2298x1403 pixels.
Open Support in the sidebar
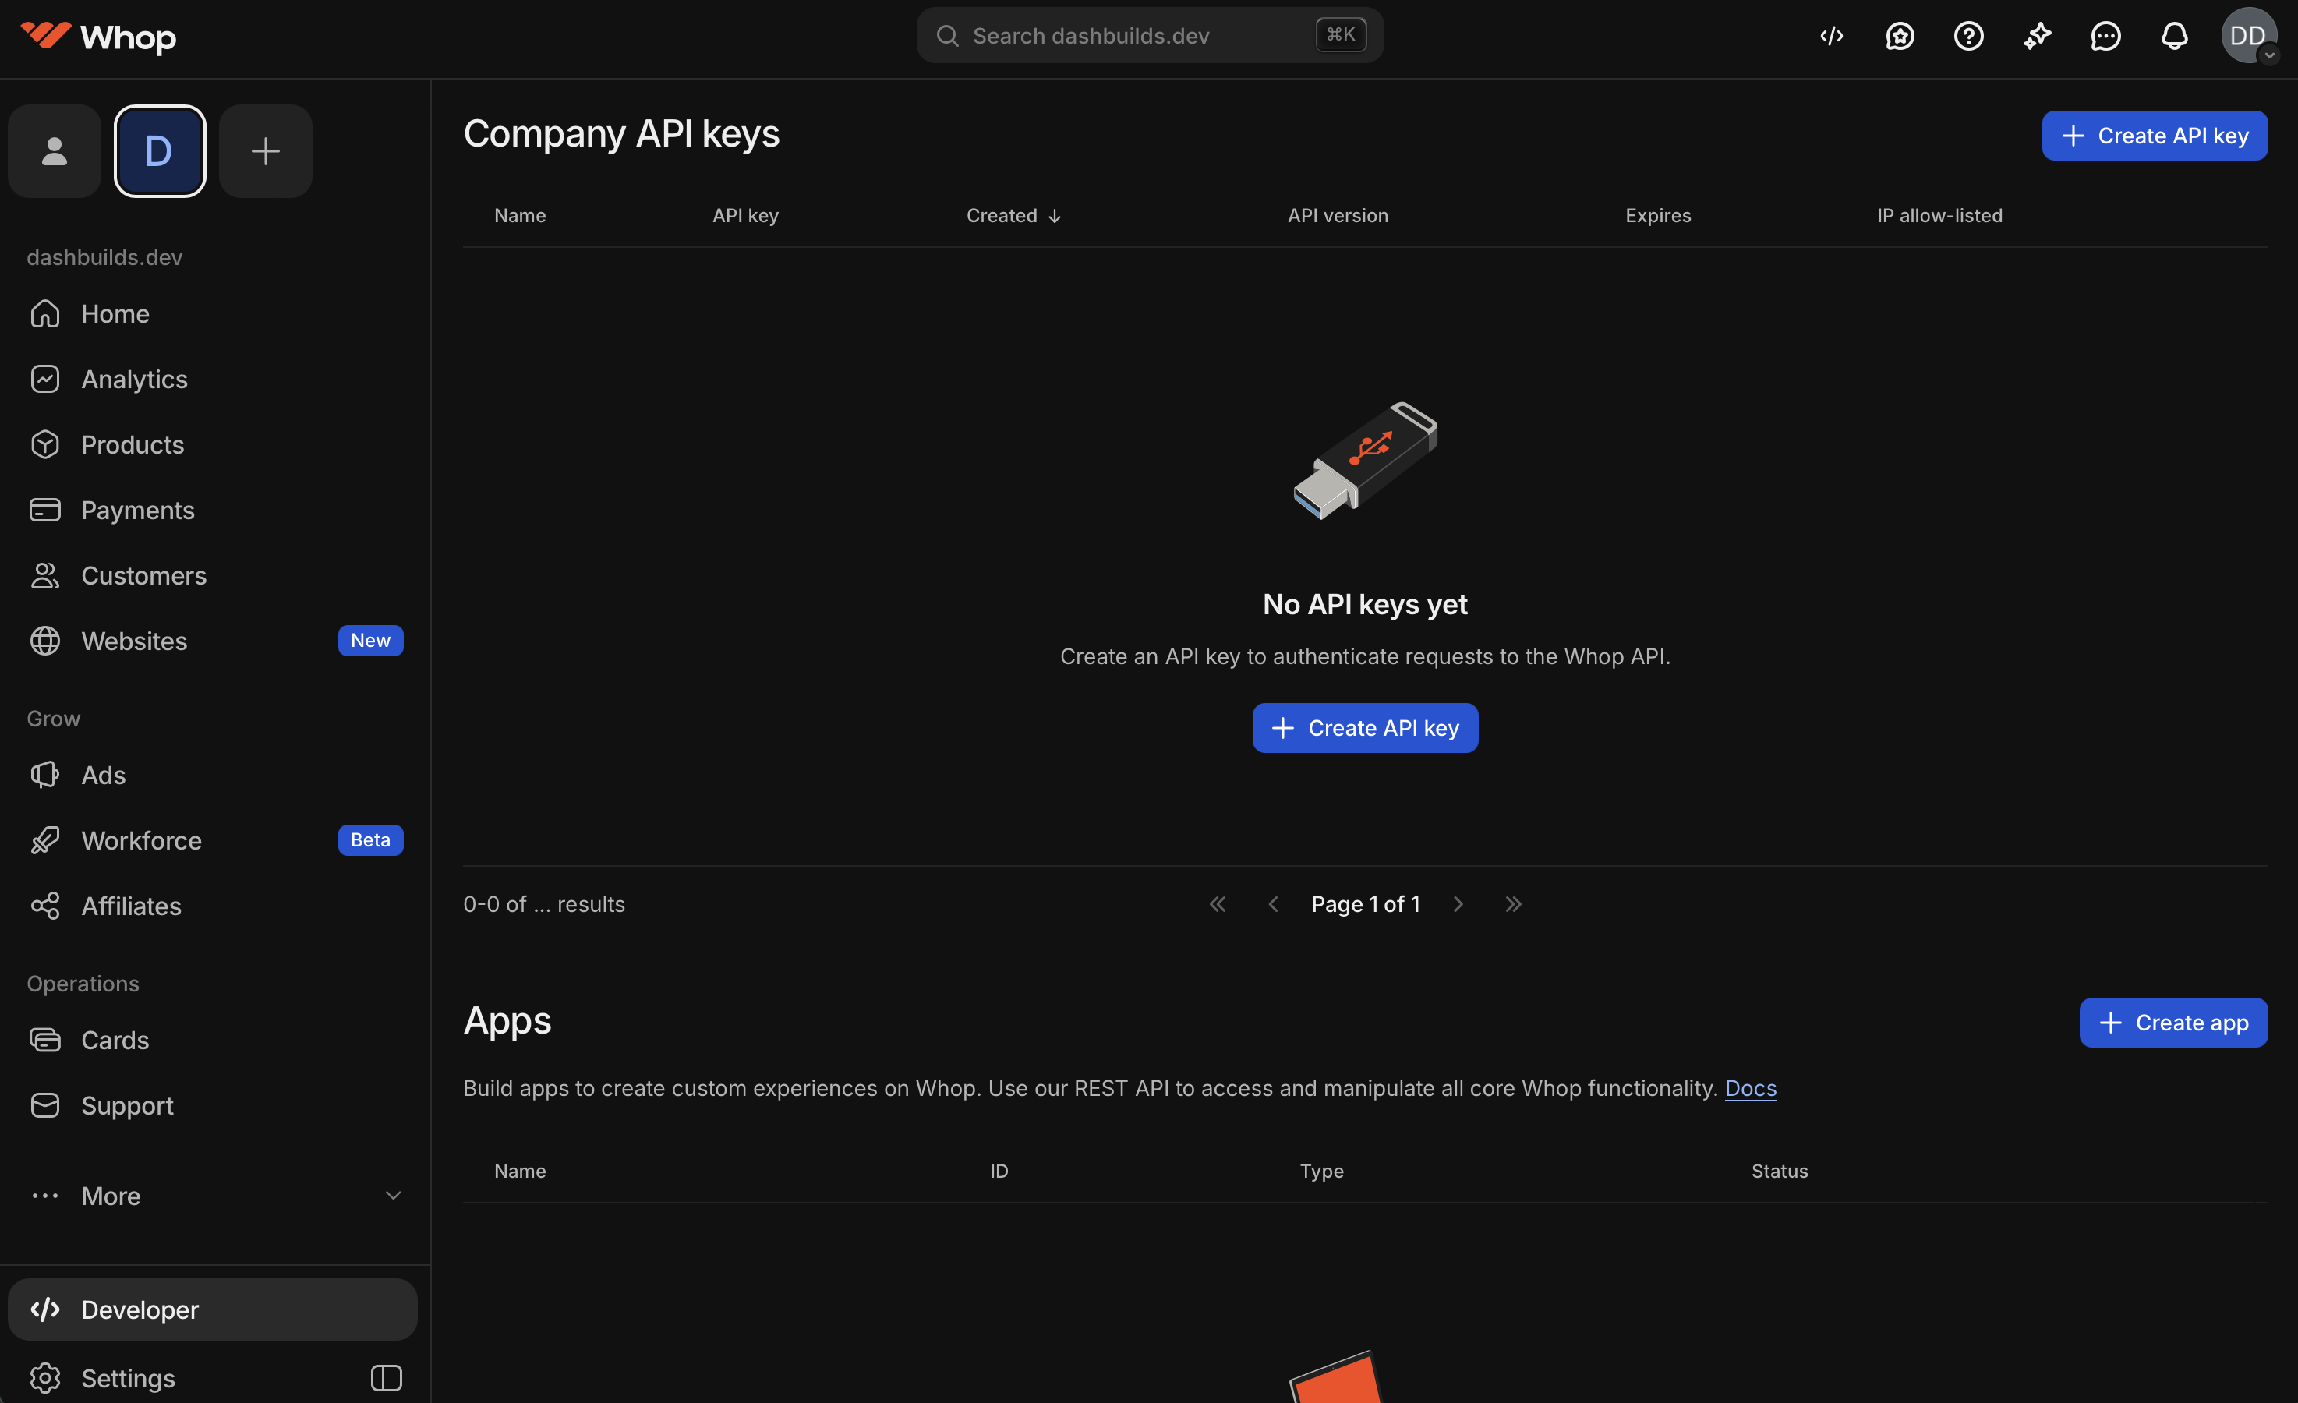click(213, 1105)
